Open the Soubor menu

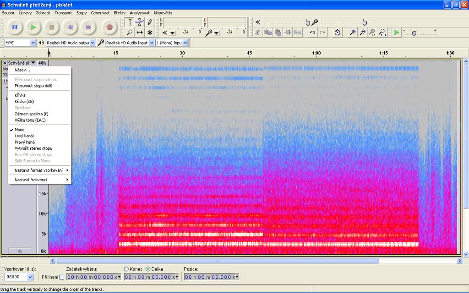pos(8,13)
